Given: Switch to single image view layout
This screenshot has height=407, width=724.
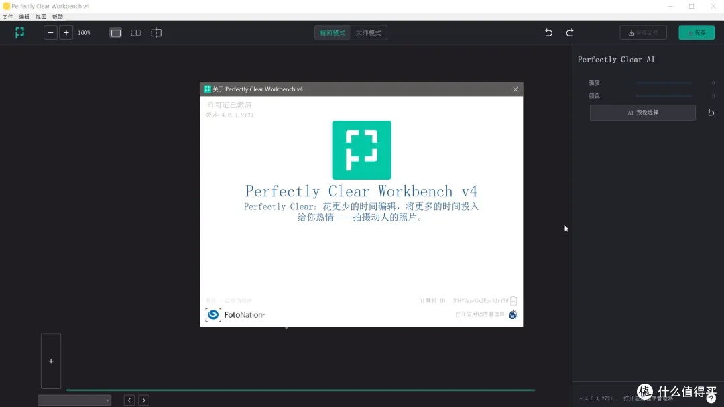Looking at the screenshot, I should click(x=115, y=33).
